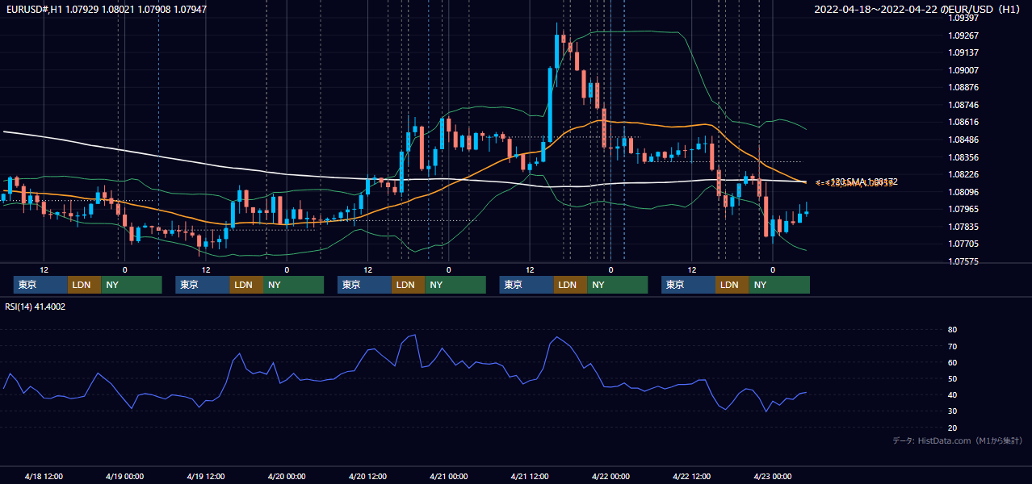This screenshot has height=484, width=1032.
Task: Click price axis label 1.09007
Action: pyautogui.click(x=963, y=70)
